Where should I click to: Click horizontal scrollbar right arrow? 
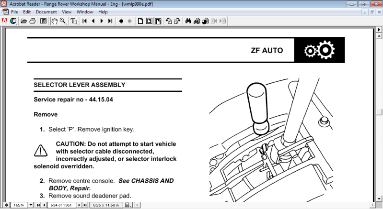click(373, 205)
